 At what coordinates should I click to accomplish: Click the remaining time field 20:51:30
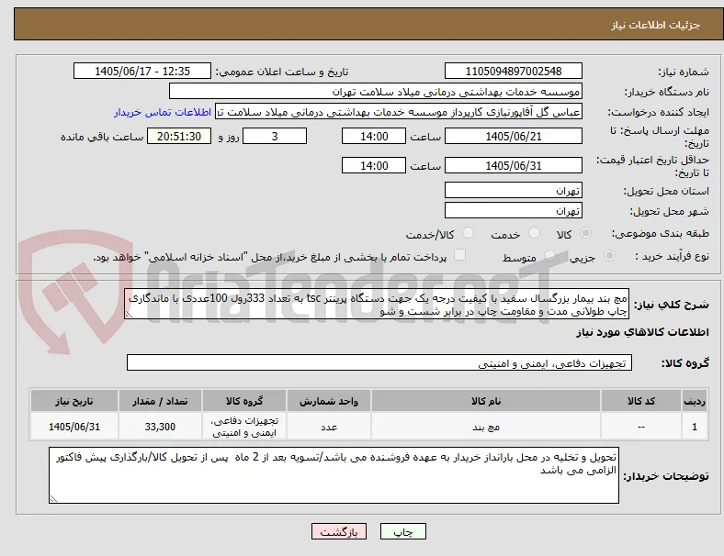(x=179, y=136)
